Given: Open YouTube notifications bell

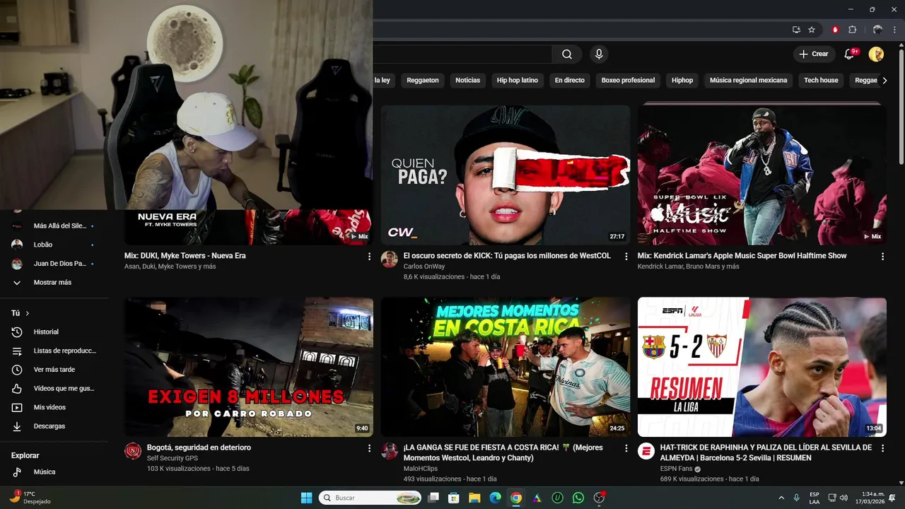Looking at the screenshot, I should [851, 54].
